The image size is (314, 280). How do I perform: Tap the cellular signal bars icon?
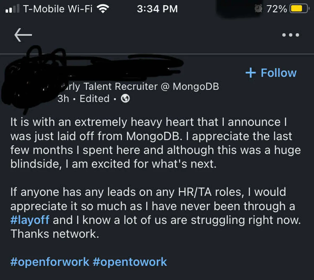(x=12, y=9)
